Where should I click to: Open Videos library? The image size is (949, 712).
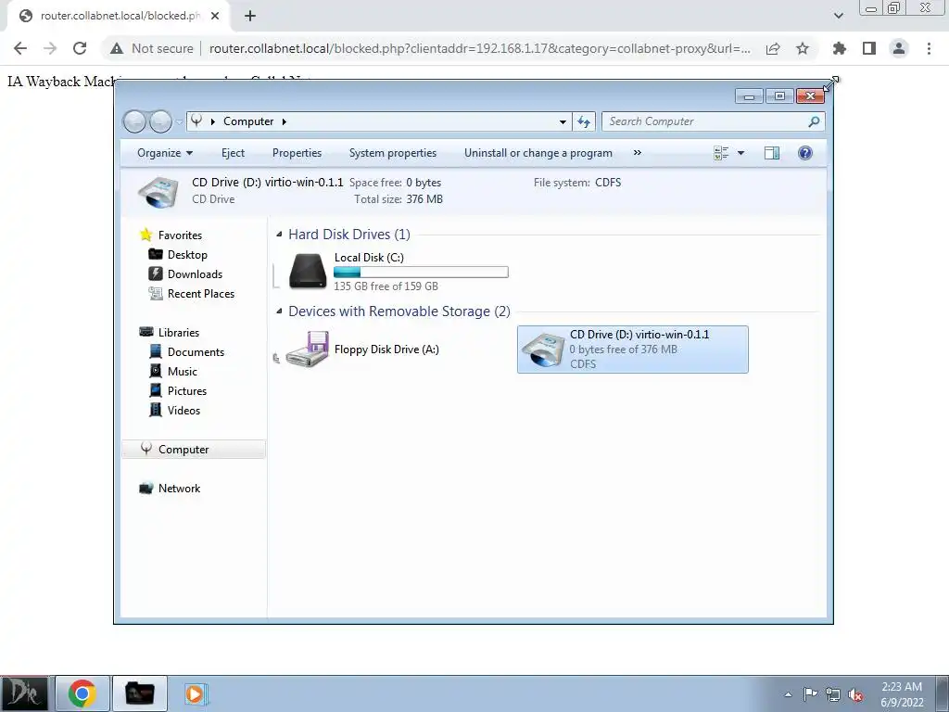click(183, 411)
